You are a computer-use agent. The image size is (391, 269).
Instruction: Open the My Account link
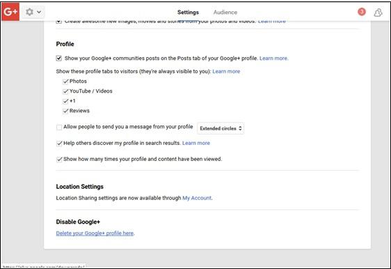[197, 198]
